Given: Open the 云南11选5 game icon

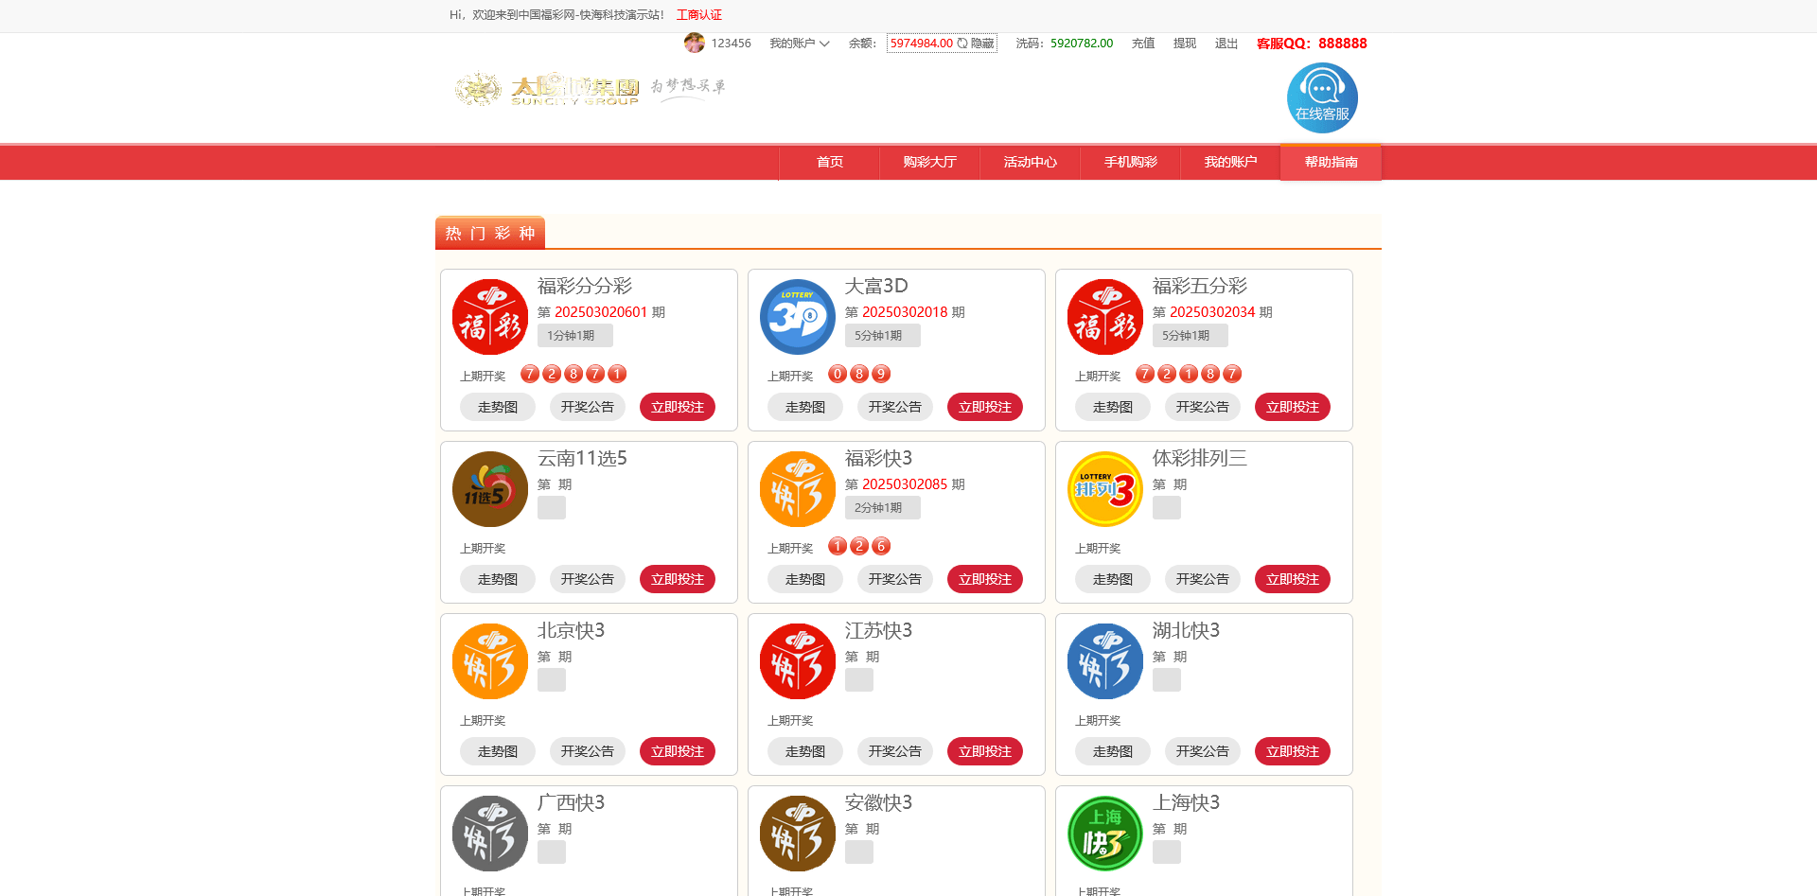Looking at the screenshot, I should [489, 489].
